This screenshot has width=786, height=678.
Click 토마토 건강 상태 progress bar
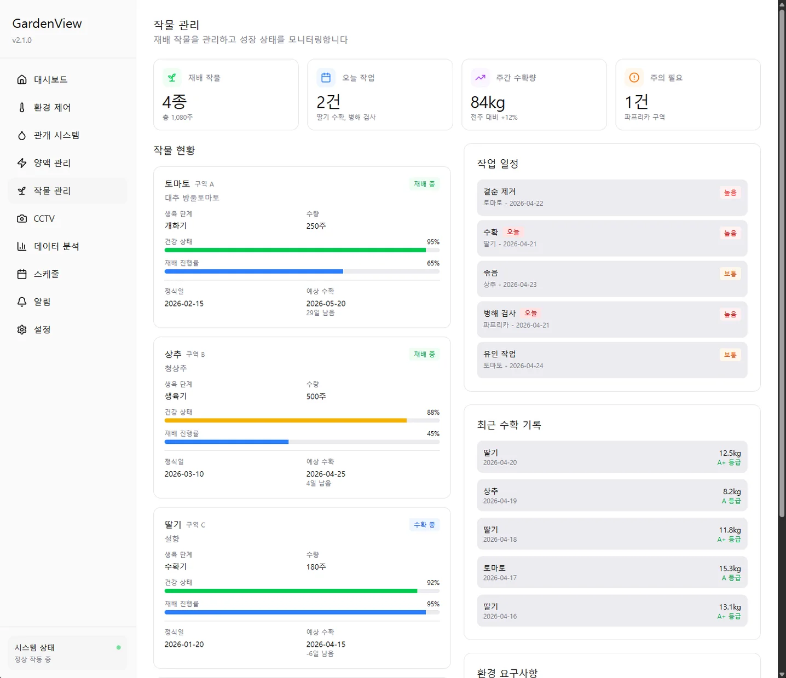302,250
